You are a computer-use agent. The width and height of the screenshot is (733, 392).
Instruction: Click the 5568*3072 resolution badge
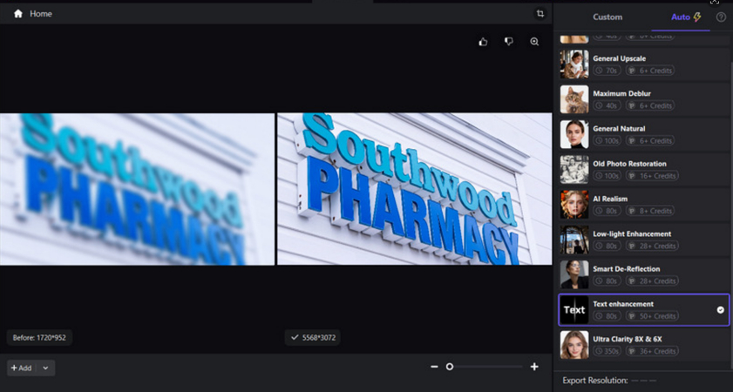click(x=313, y=337)
